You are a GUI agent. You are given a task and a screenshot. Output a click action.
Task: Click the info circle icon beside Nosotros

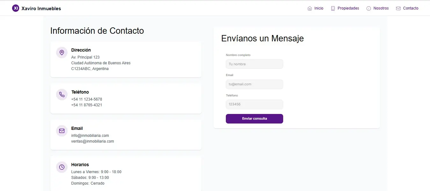pos(369,9)
